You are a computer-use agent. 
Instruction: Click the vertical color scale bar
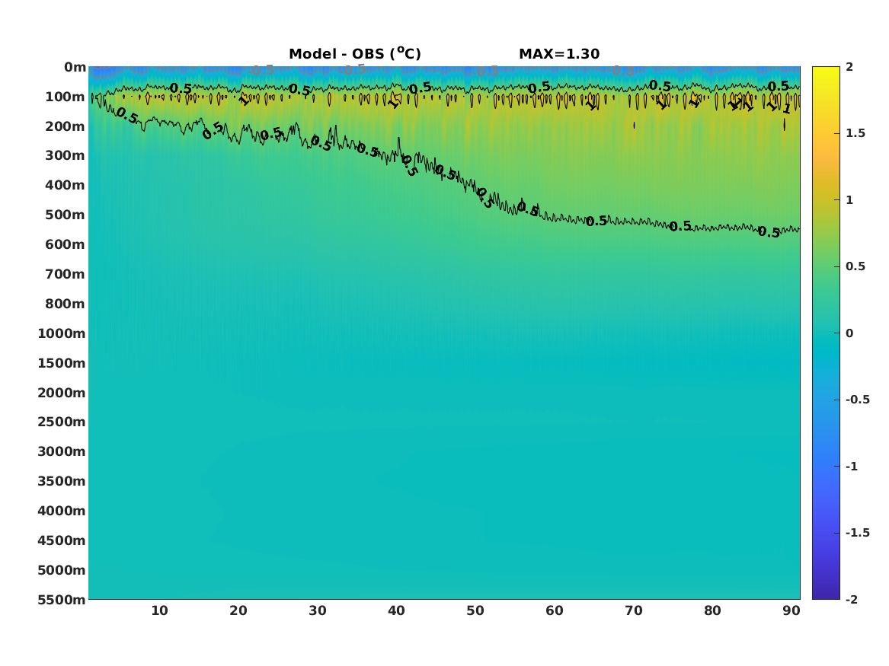[826, 333]
